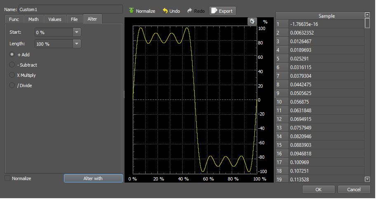Click the Normalize toolbar button
376x199 pixels.
coord(142,11)
